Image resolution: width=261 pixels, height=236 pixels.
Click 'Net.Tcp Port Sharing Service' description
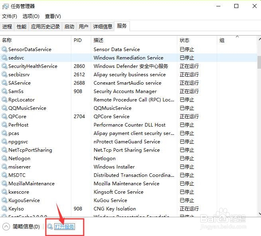pyautogui.click(x=127, y=150)
